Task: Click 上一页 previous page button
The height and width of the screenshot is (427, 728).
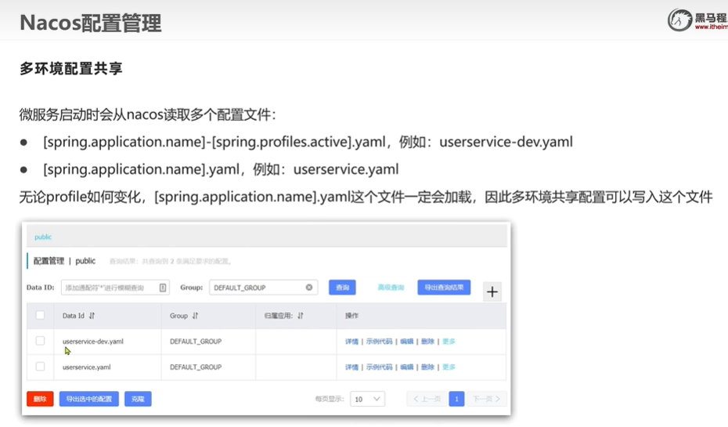Action: (x=427, y=399)
